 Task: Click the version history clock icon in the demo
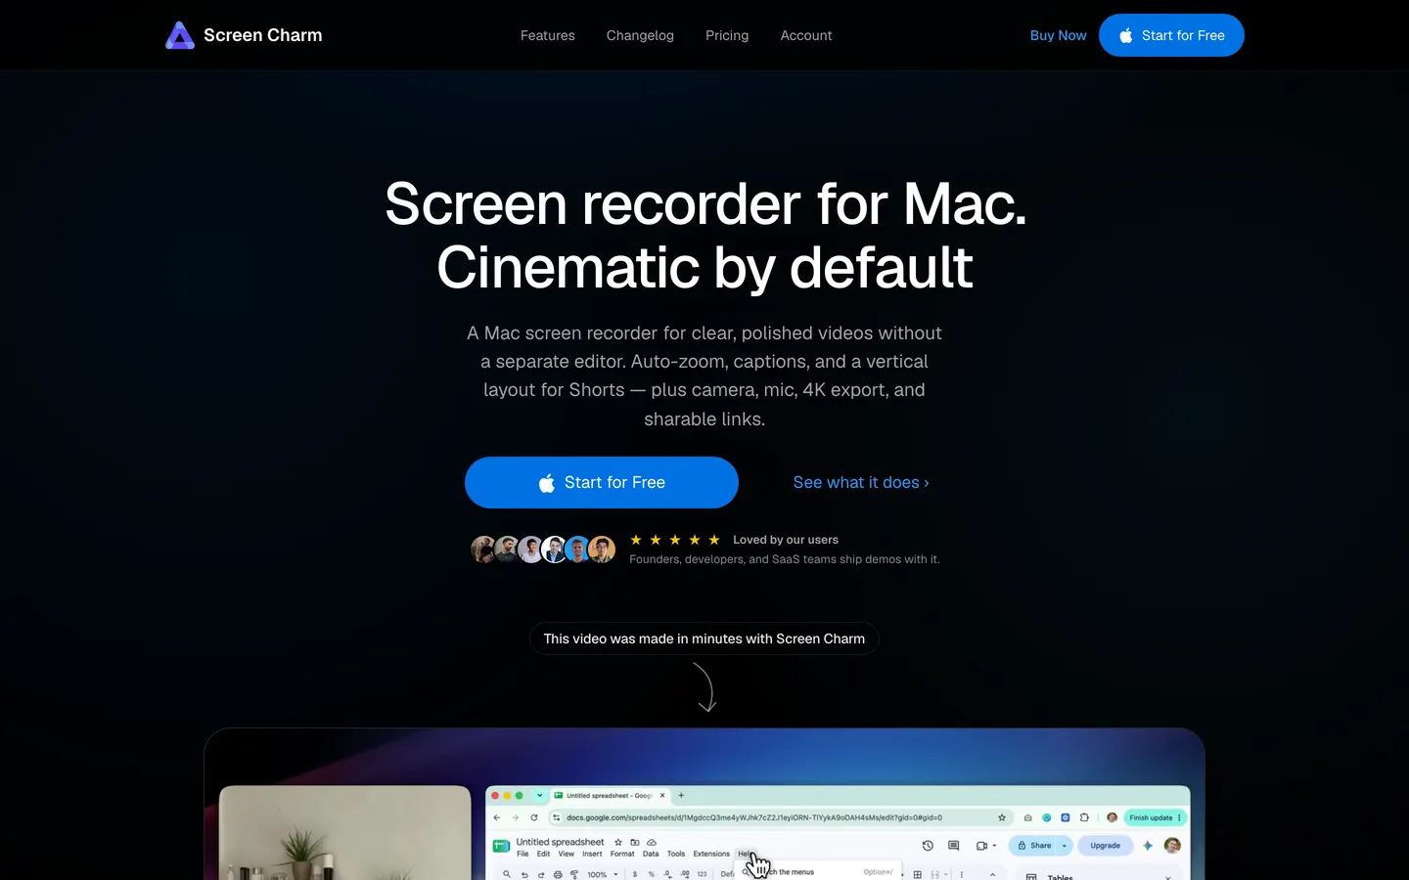(x=928, y=845)
